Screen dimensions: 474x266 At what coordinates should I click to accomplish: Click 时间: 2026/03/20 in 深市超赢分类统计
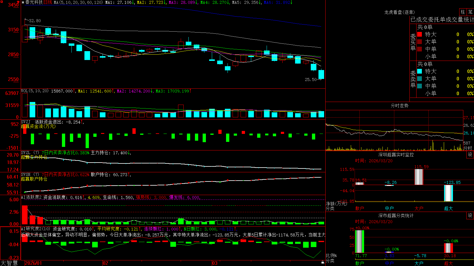click(x=374, y=222)
